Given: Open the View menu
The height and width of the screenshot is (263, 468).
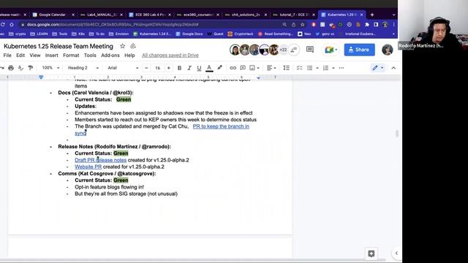Looking at the screenshot, I should click(x=35, y=56).
